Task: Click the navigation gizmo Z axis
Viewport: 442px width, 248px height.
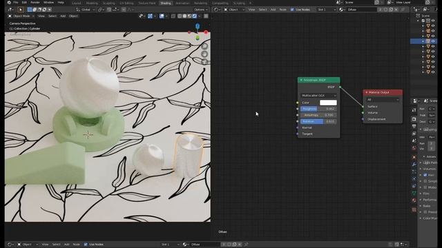Action: [x=198, y=26]
